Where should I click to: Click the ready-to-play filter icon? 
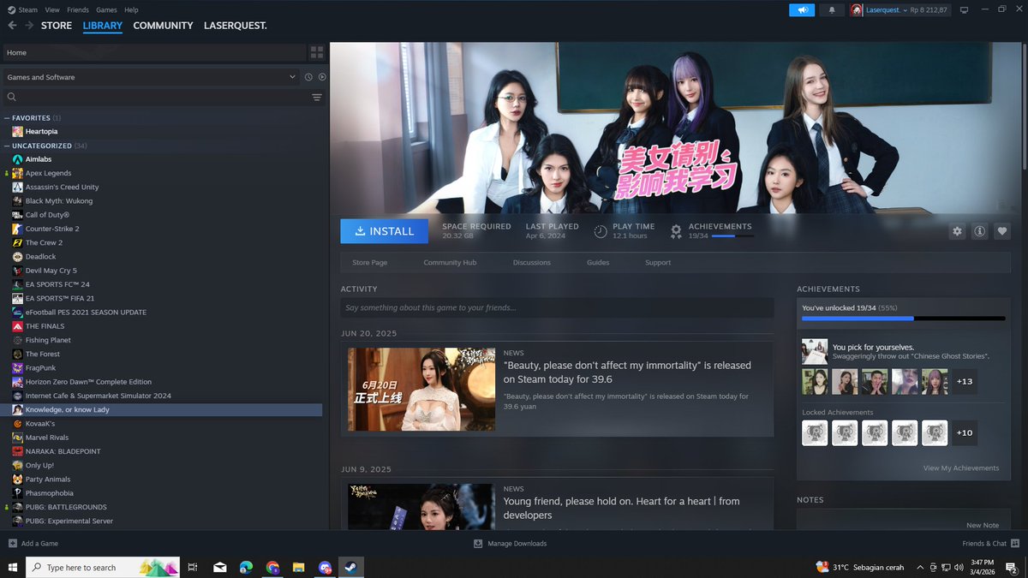321,77
